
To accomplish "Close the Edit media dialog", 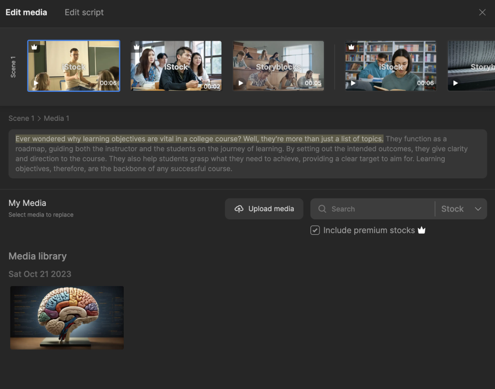I will click(482, 13).
